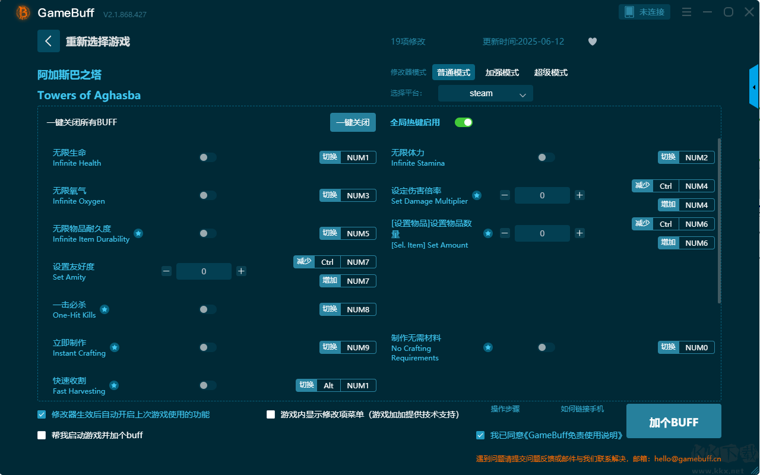
Task: Click the heart favorite icon
Action: tap(593, 42)
